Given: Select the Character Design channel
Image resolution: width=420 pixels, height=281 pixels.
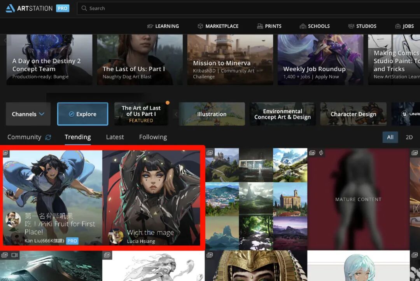Looking at the screenshot, I should click(353, 114).
